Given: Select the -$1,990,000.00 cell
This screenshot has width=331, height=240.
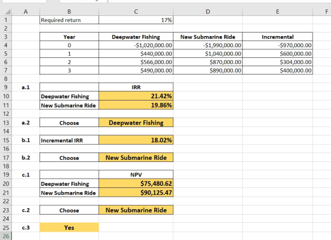Looking at the screenshot, I should [x=207, y=45].
